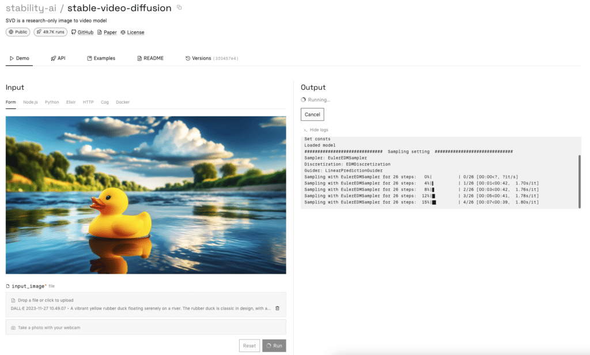This screenshot has width=590, height=355.
Task: Click the 'Sampler: EulerEDMSampler' log line
Action: pyautogui.click(x=336, y=158)
